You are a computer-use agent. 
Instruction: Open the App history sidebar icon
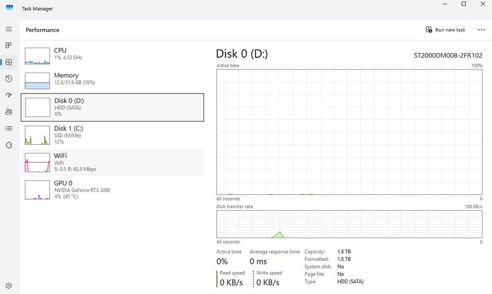coord(9,79)
